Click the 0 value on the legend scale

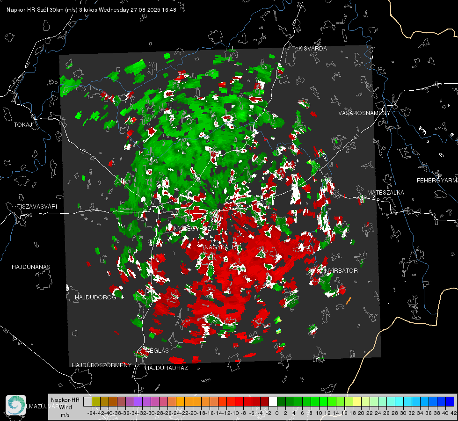pos(277,413)
